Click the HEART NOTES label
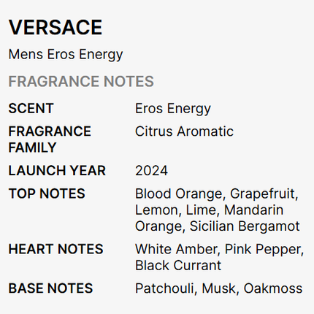 click(56, 249)
